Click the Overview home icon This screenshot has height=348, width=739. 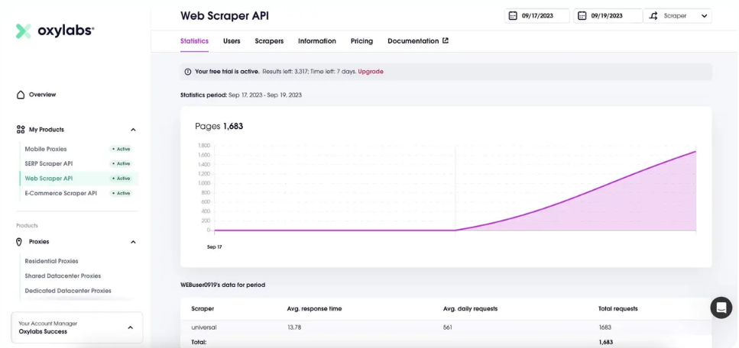21,95
